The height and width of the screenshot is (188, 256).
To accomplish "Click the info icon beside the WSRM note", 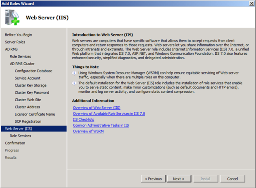I will pyautogui.click(x=74, y=73).
